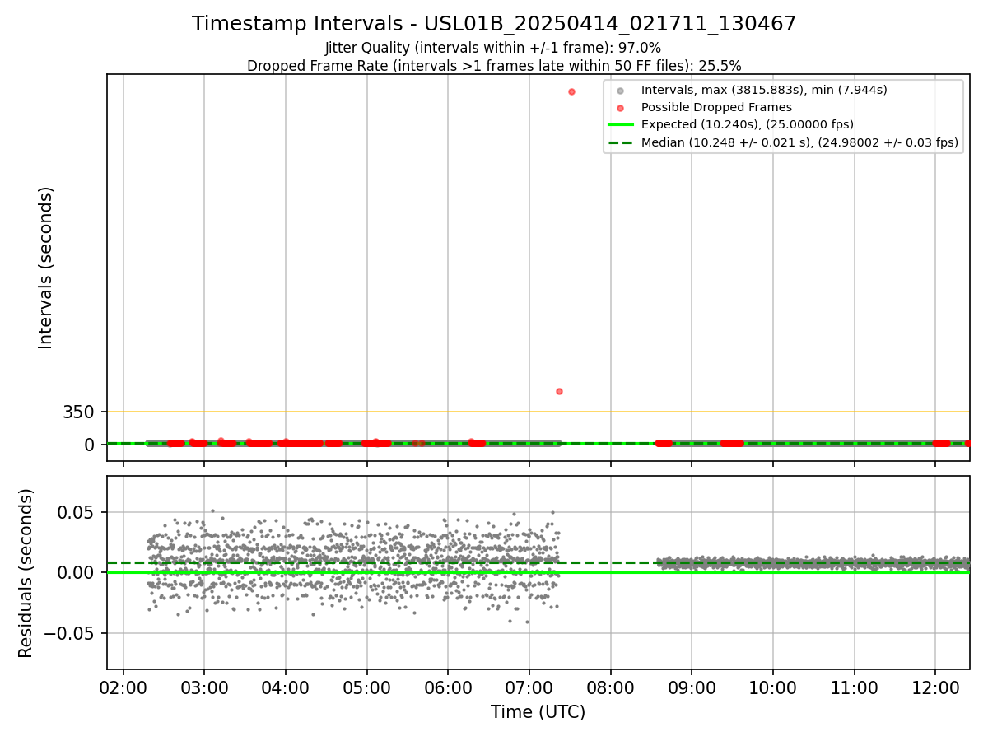Click the "Time (UTC)" x-axis label

(538, 712)
